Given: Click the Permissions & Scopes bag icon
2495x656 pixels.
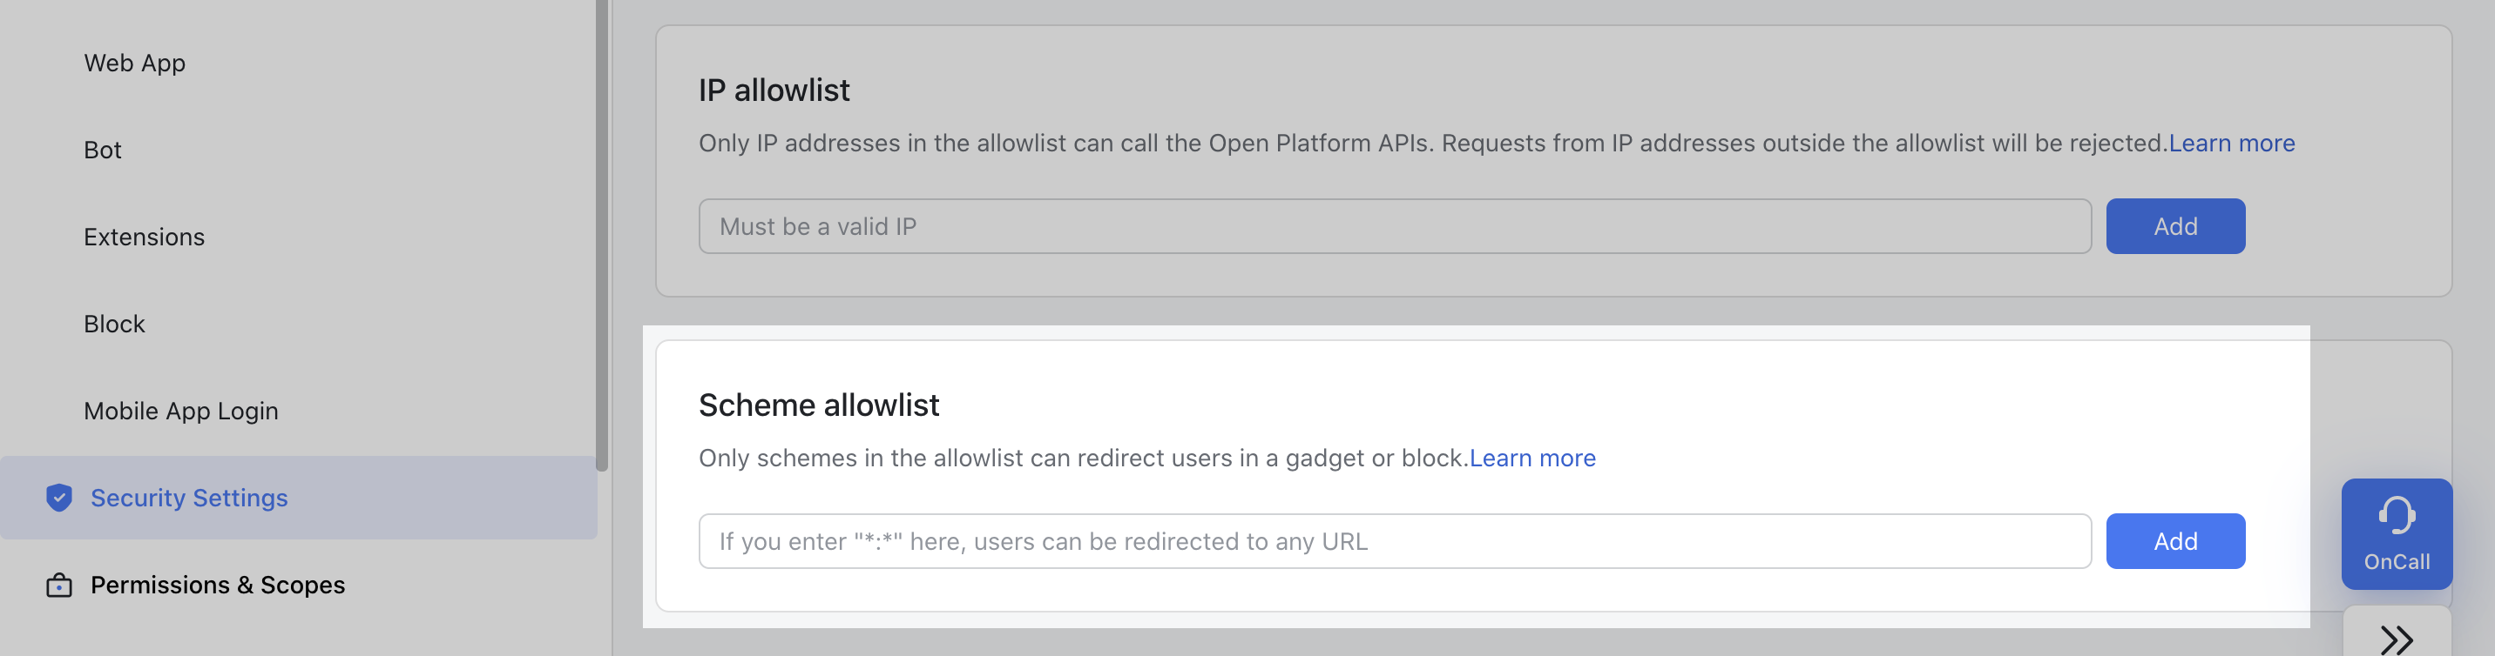Looking at the screenshot, I should (x=59, y=586).
